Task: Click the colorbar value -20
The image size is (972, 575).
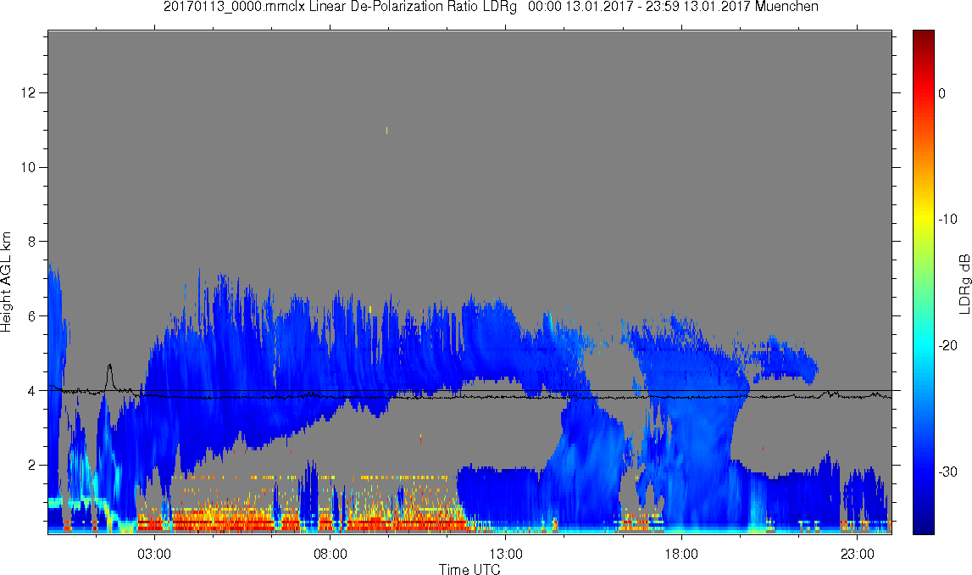Action: 947,345
